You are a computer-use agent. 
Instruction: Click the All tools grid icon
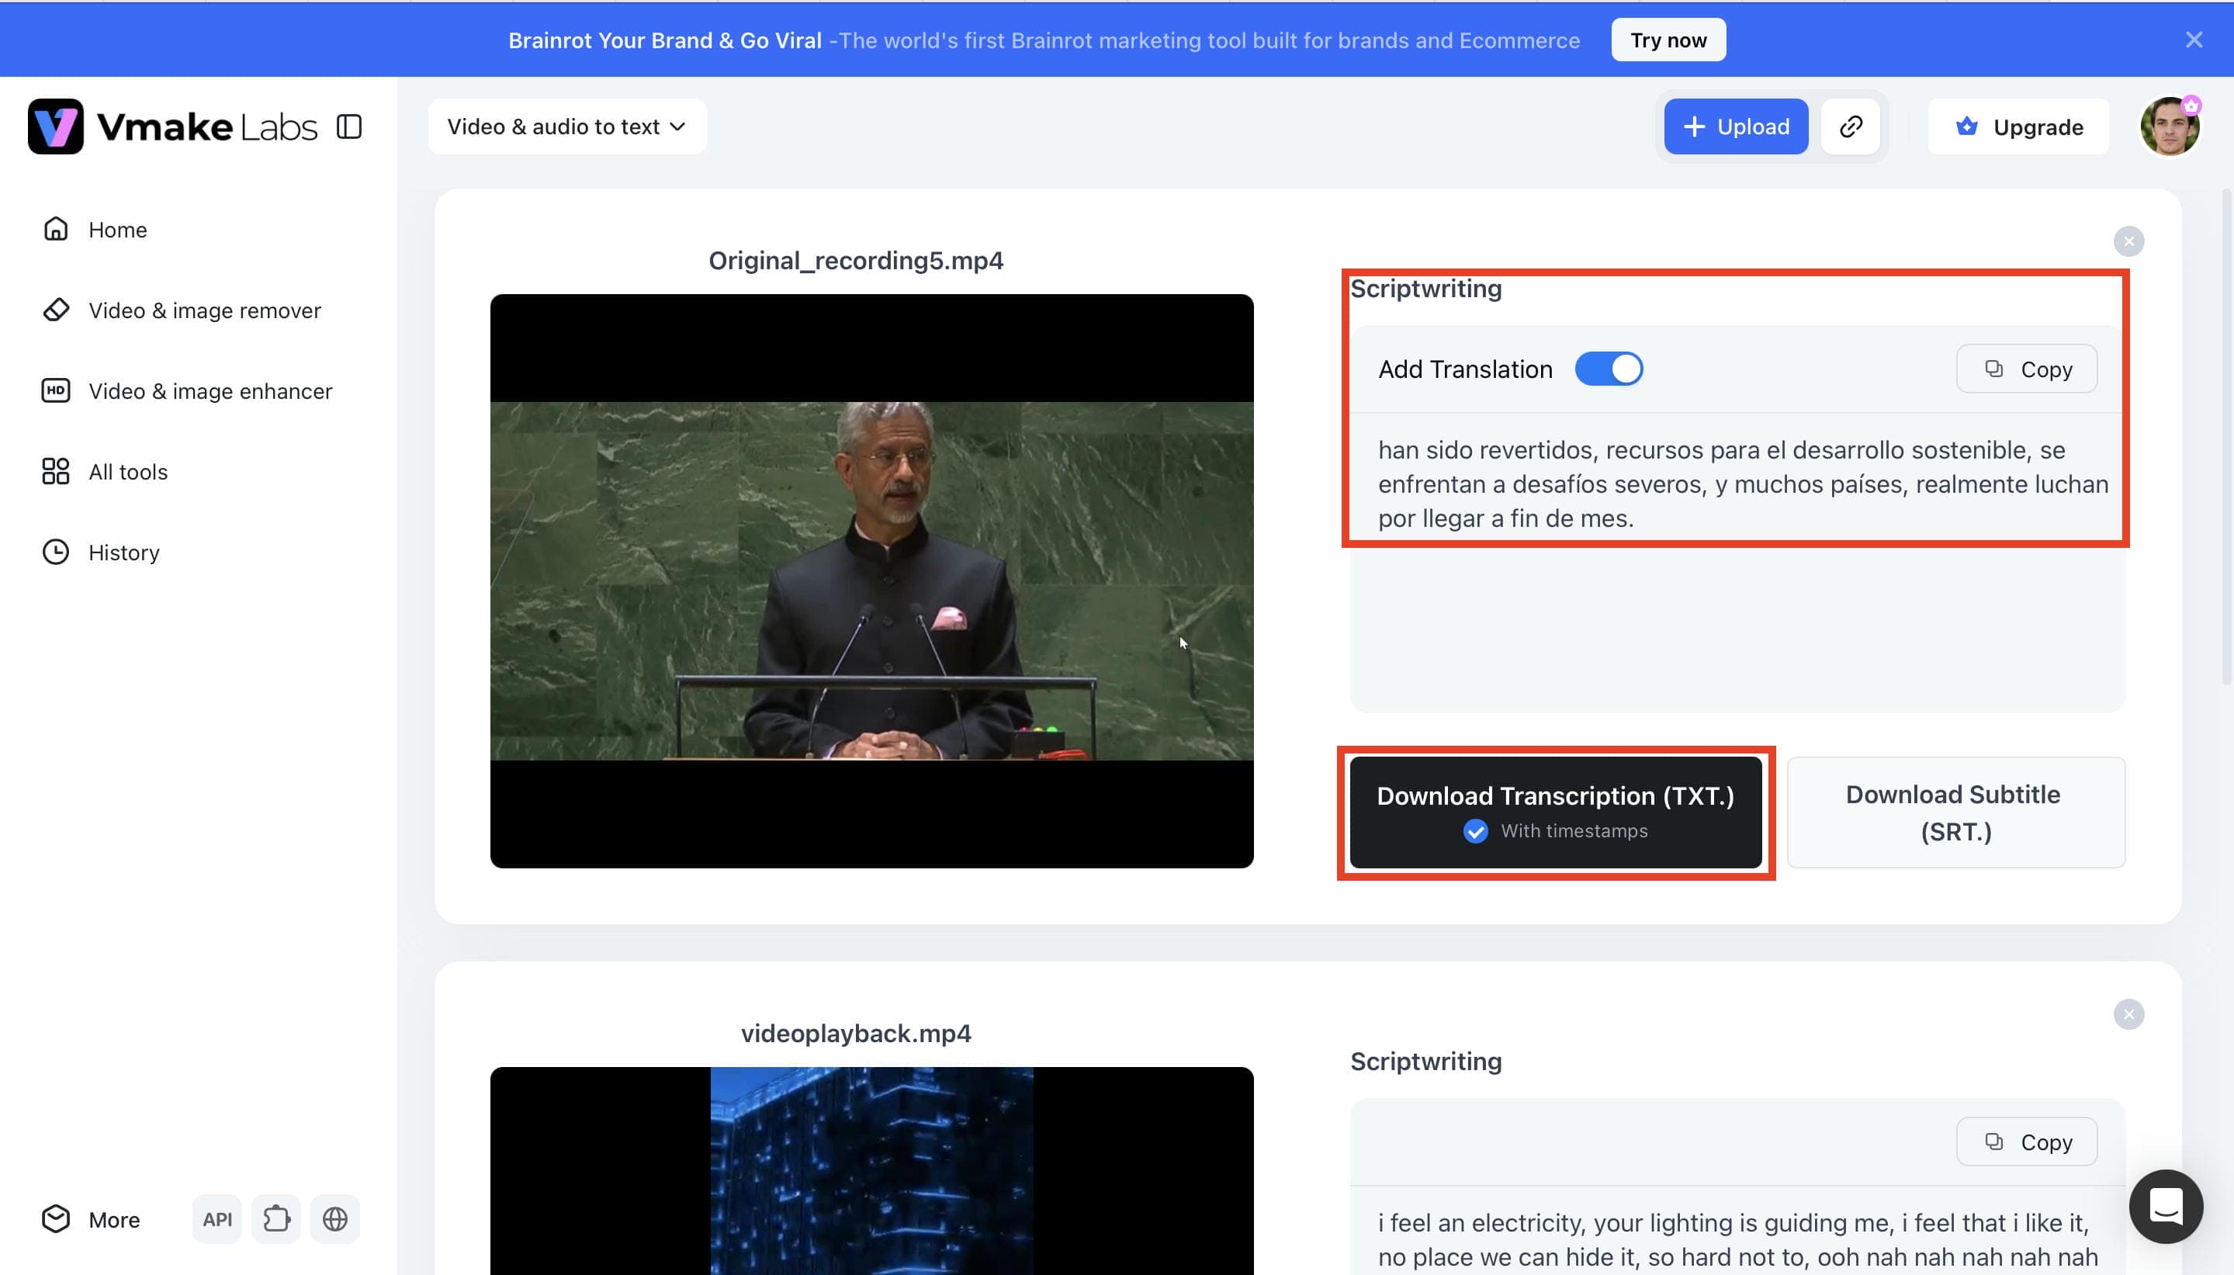[56, 471]
